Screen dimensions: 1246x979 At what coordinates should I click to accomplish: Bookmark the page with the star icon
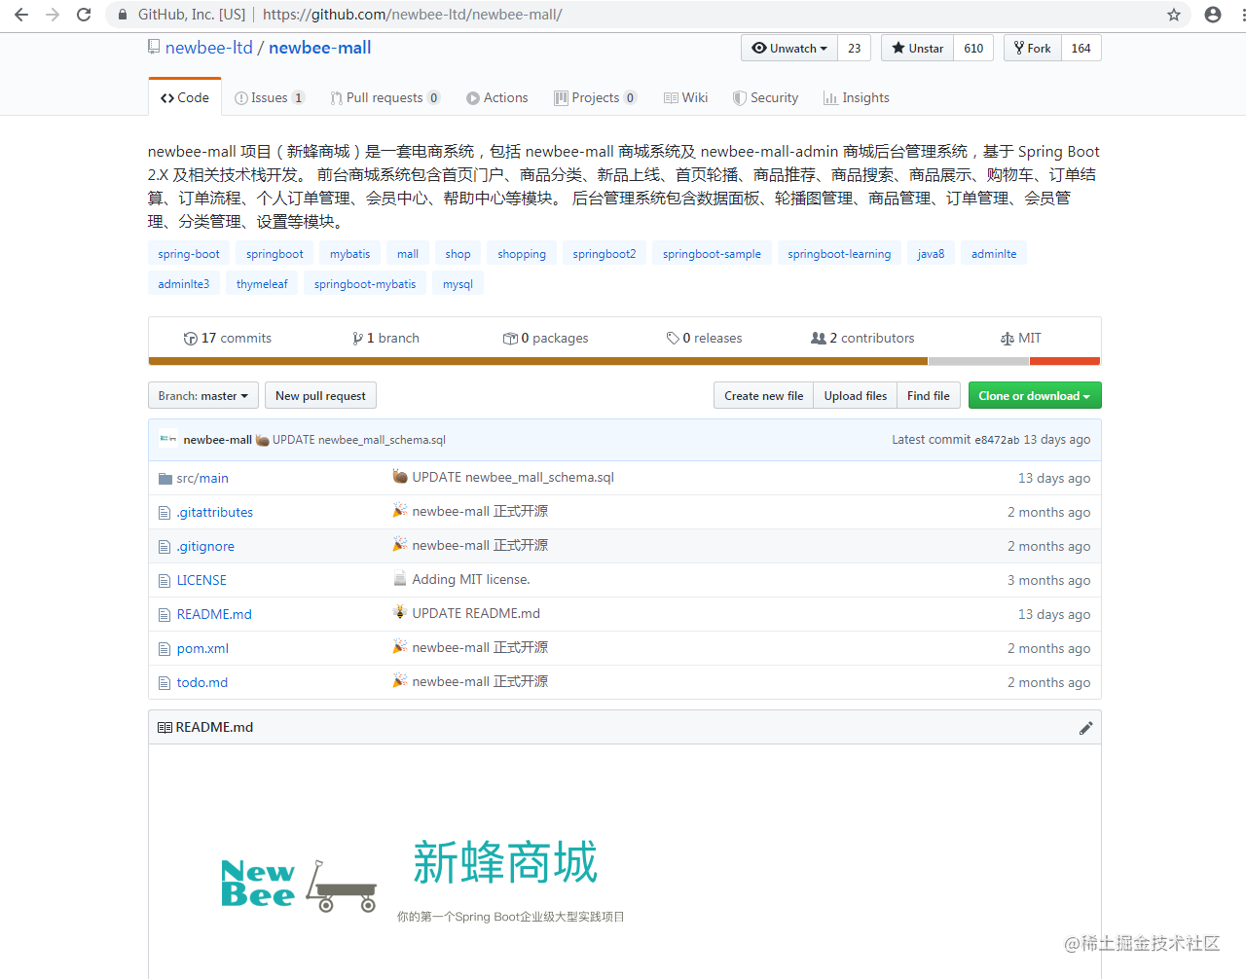click(x=1174, y=15)
